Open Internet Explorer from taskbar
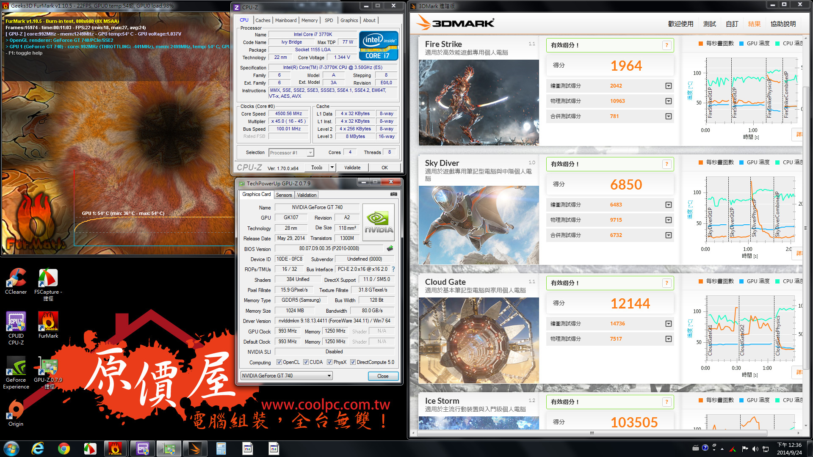The image size is (813, 457). click(x=38, y=449)
